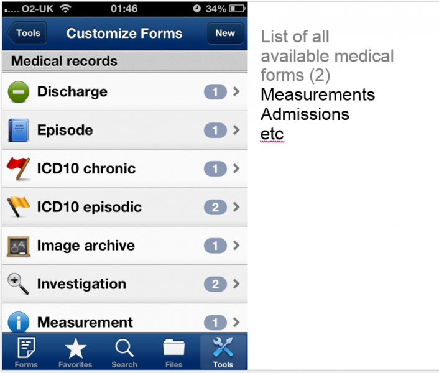Expand the ICD10 episodic row chevron

[236, 207]
